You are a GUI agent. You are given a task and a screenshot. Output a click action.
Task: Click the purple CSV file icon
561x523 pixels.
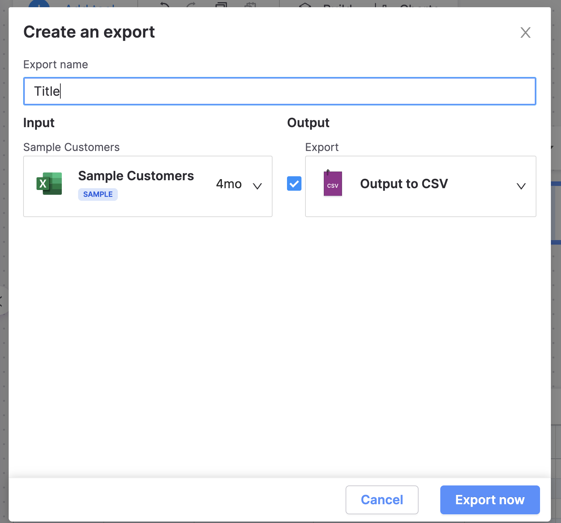click(x=333, y=183)
